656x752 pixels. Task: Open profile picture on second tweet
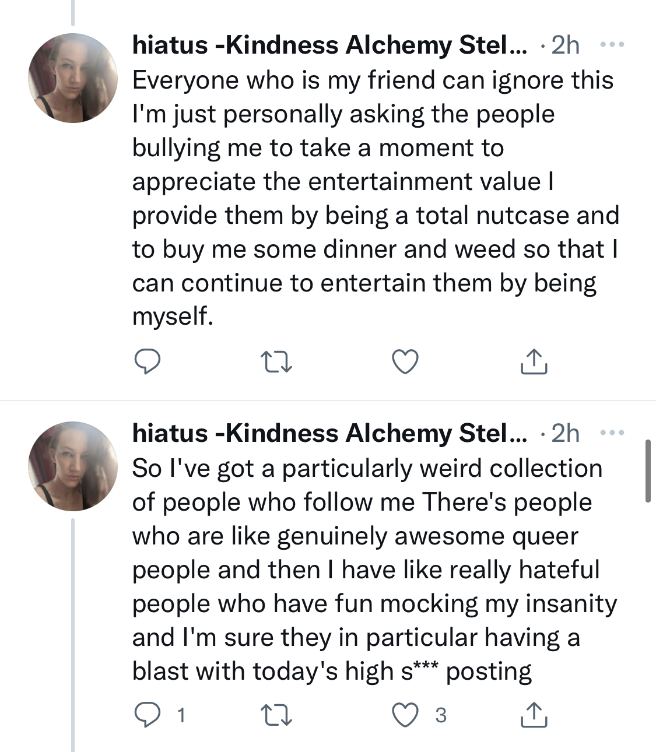[x=73, y=466]
